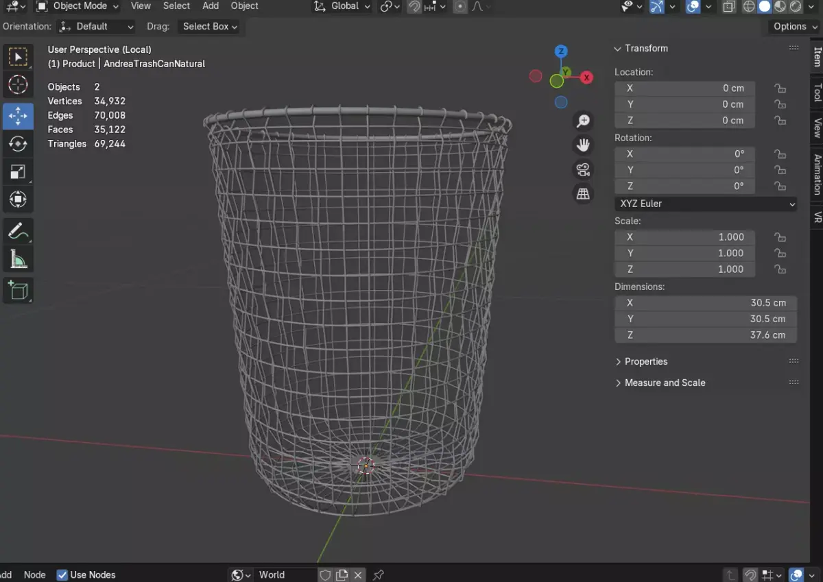Viewport: 823px width, 582px height.
Task: Click the World fake user shield icon
Action: (326, 574)
